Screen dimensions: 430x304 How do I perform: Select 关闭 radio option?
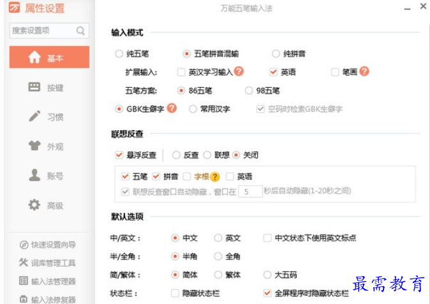click(236, 155)
